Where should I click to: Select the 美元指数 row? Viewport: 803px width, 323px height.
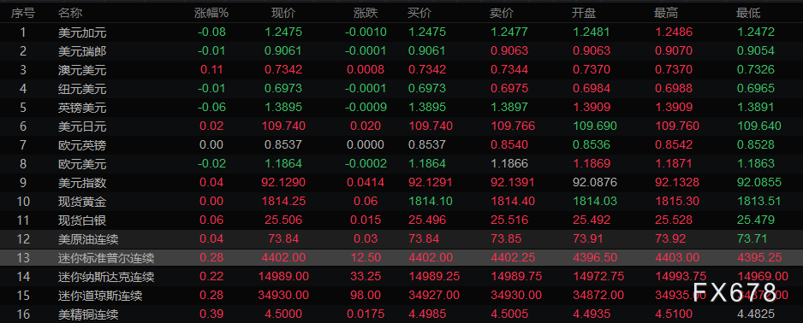401,183
